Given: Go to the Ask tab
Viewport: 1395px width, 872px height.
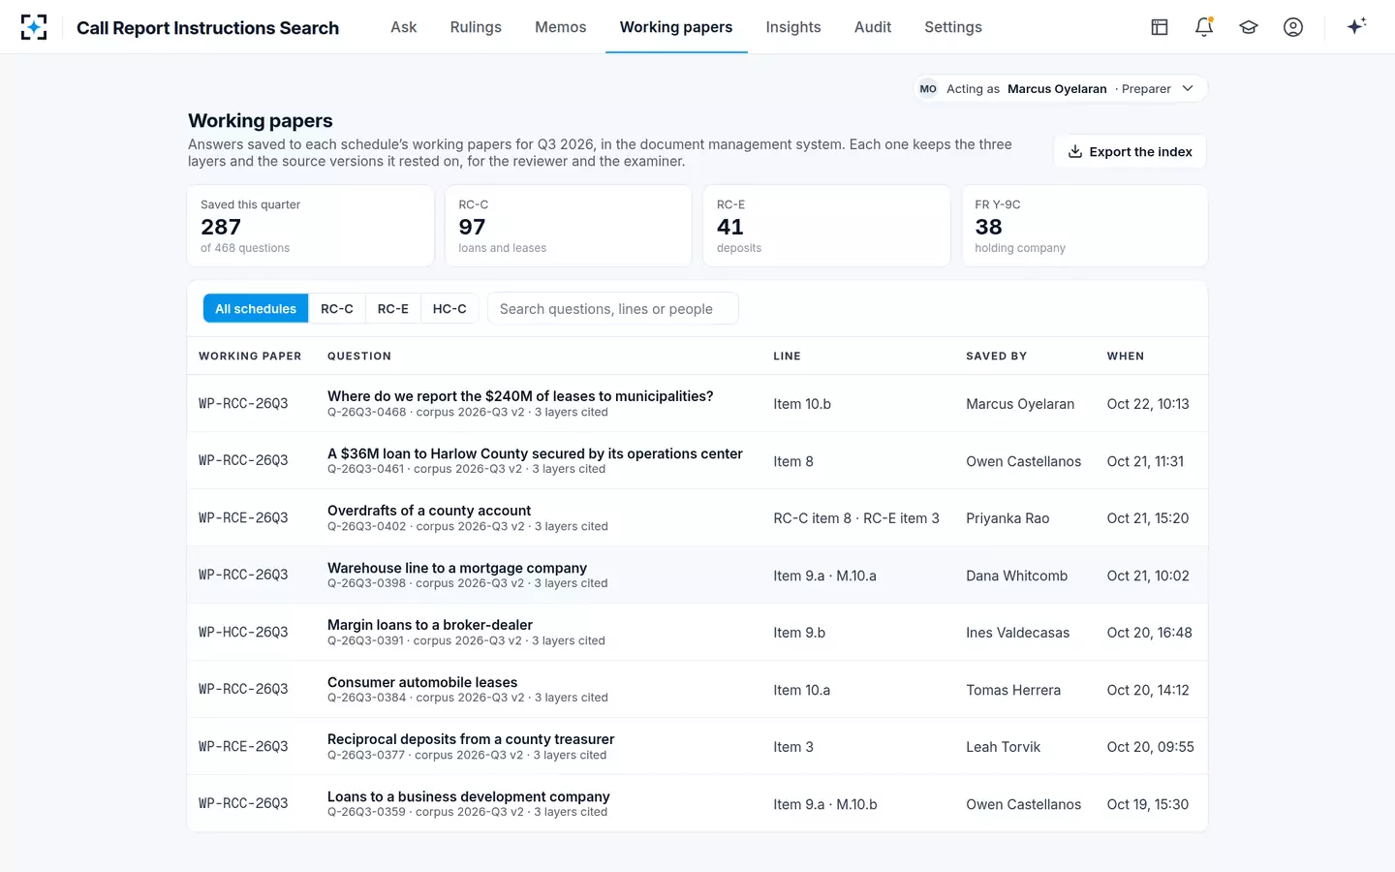Looking at the screenshot, I should click(404, 27).
